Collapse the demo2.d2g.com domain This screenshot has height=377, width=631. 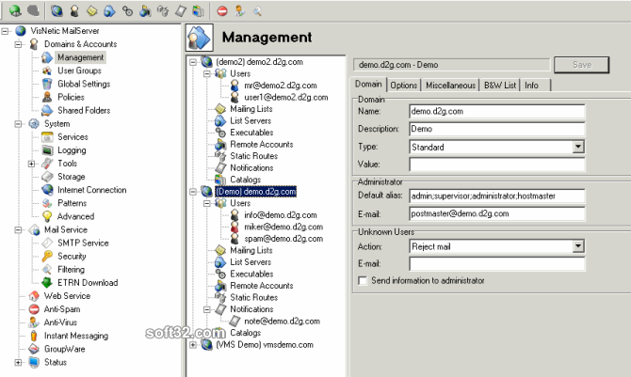pyautogui.click(x=193, y=62)
